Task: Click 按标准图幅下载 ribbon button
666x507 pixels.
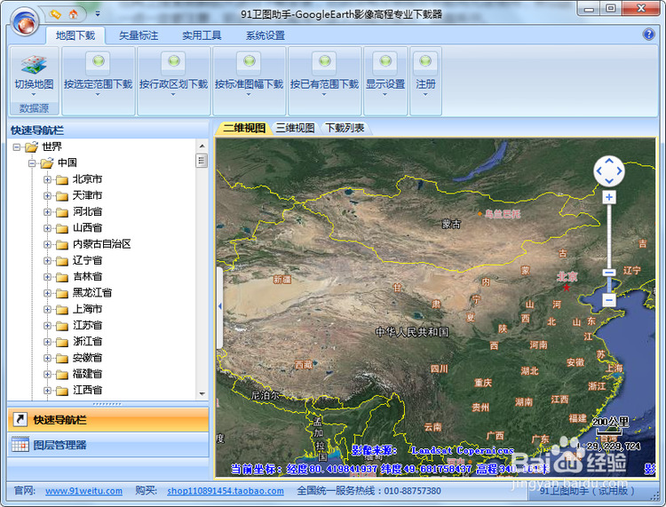Action: click(249, 81)
